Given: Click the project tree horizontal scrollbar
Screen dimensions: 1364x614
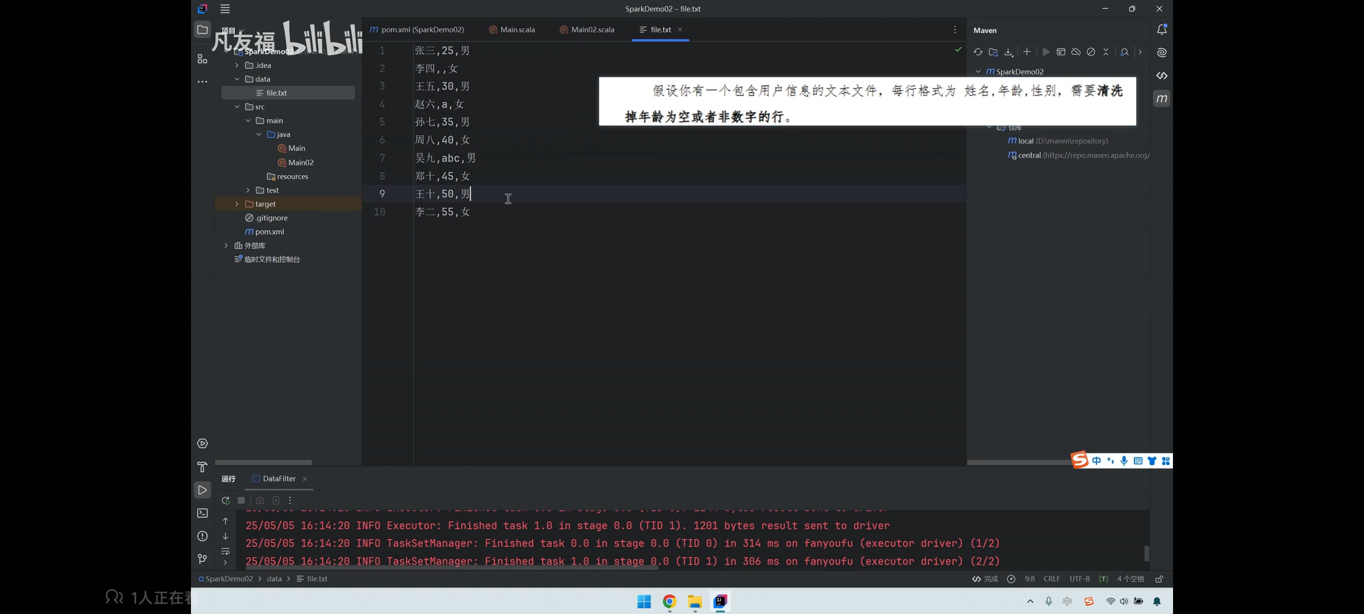Looking at the screenshot, I should pyautogui.click(x=264, y=462).
